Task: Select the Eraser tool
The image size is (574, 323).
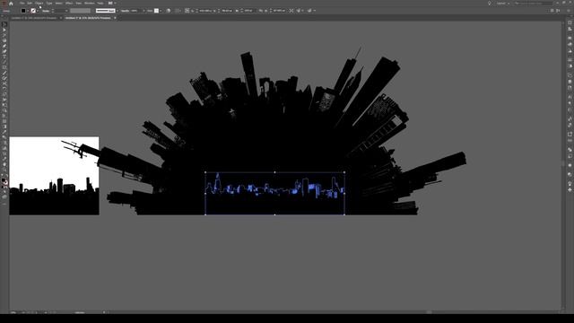Action: [x=4, y=83]
